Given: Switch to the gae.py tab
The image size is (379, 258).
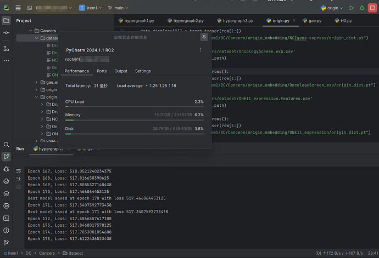Looking at the screenshot, I should click(312, 21).
